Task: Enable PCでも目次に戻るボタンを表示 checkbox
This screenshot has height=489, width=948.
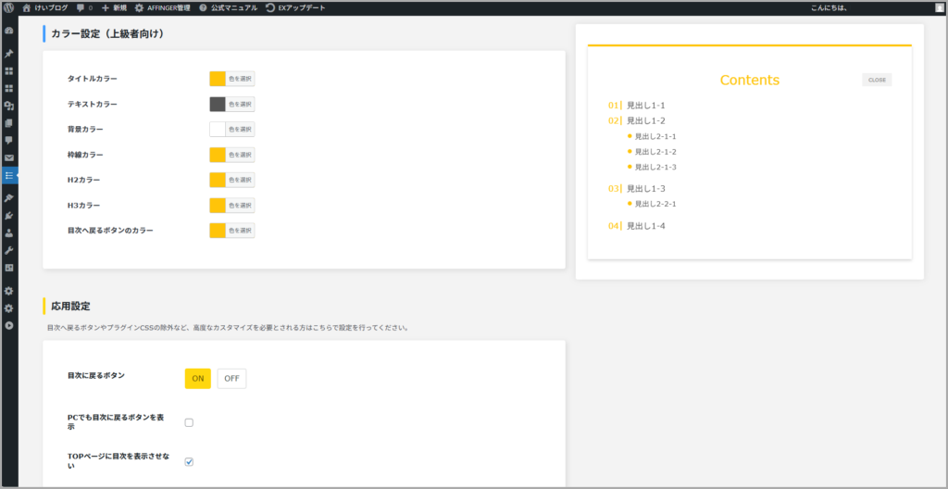Action: click(189, 422)
